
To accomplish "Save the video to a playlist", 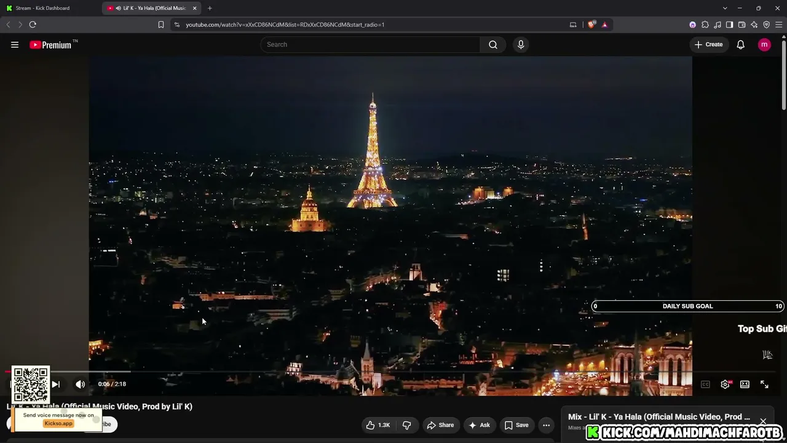I will tap(516, 425).
